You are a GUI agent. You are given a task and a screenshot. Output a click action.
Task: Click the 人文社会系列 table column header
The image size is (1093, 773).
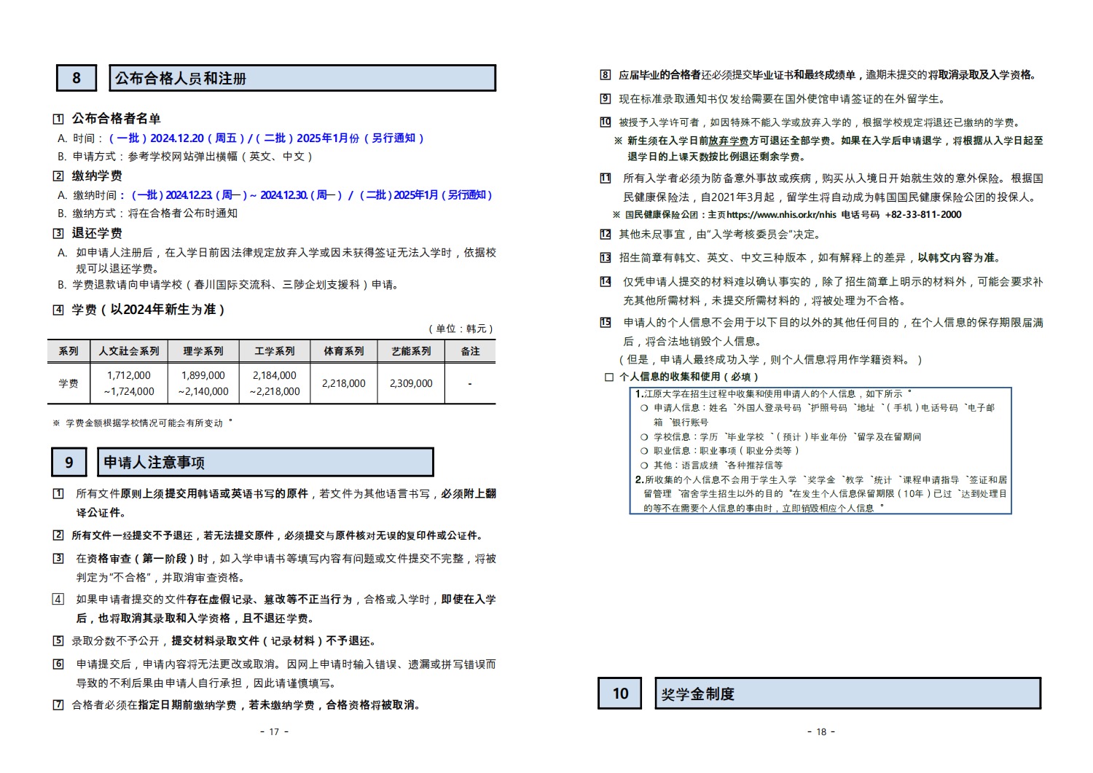(129, 351)
